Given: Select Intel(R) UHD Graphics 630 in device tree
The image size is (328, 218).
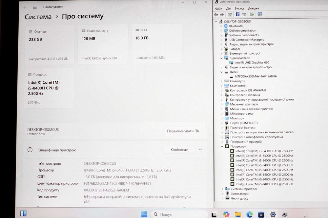Looking at the screenshot, I should click(252, 62).
